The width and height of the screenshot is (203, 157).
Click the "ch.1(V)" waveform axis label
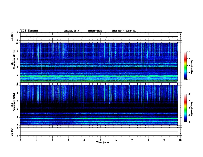point(12,36)
